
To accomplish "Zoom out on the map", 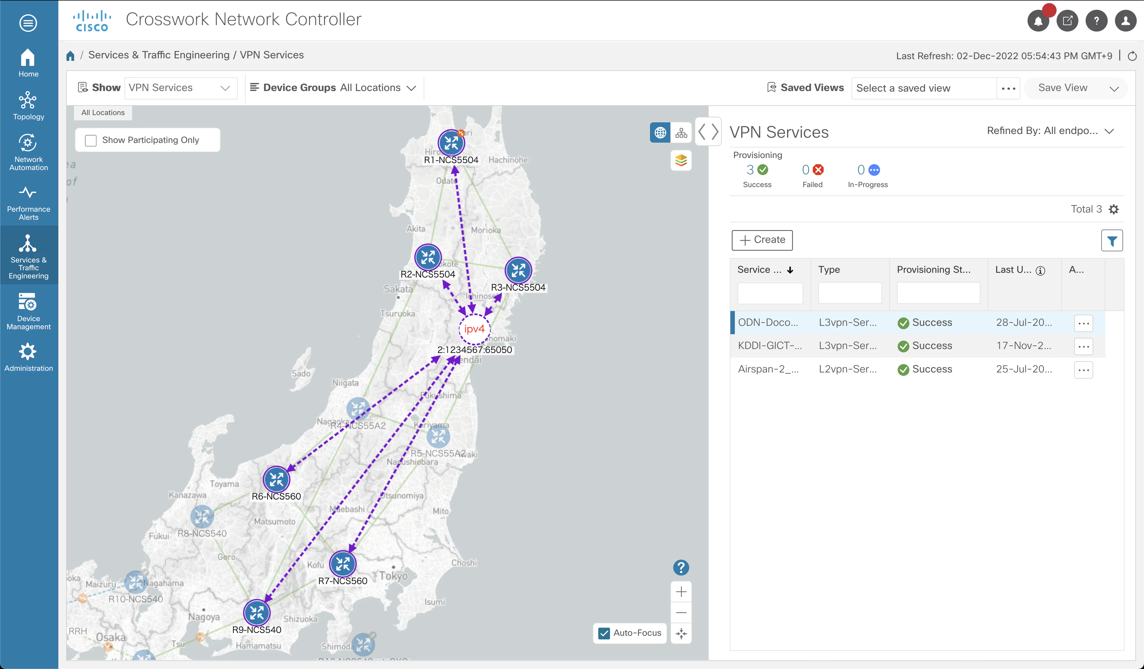I will [x=681, y=613].
